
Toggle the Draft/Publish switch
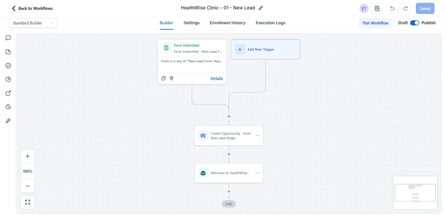click(415, 23)
